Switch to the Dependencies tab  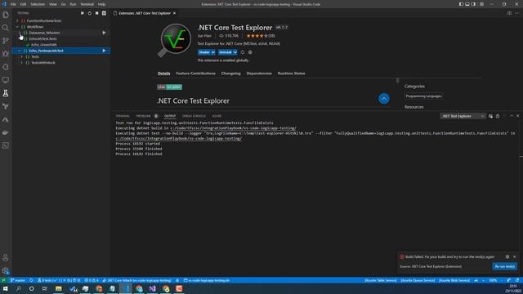259,73
